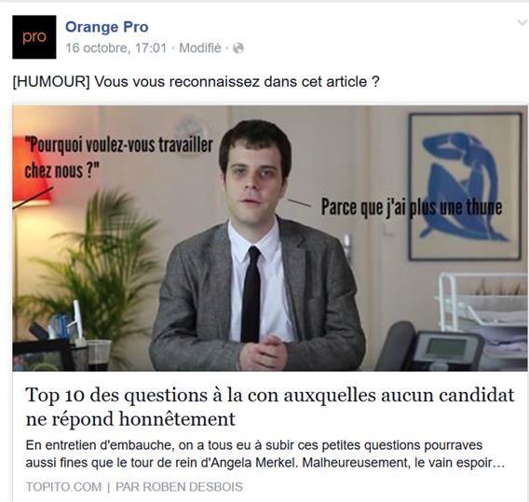Click the public audience globe icon
This screenshot has height=502, width=529.
[238, 48]
